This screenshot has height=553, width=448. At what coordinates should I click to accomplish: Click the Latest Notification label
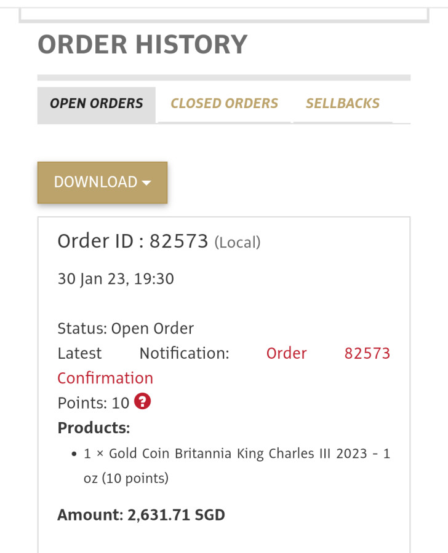click(x=143, y=353)
